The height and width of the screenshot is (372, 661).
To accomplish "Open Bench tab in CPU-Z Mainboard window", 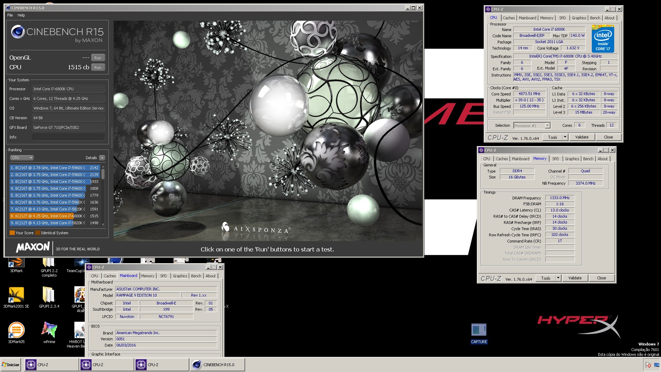I will pyautogui.click(x=196, y=276).
